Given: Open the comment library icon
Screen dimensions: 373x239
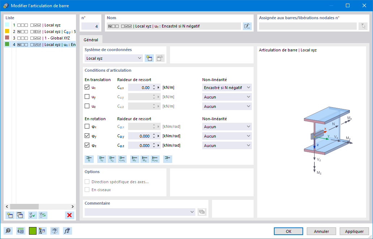Looking at the screenshot, I should click(202, 212).
